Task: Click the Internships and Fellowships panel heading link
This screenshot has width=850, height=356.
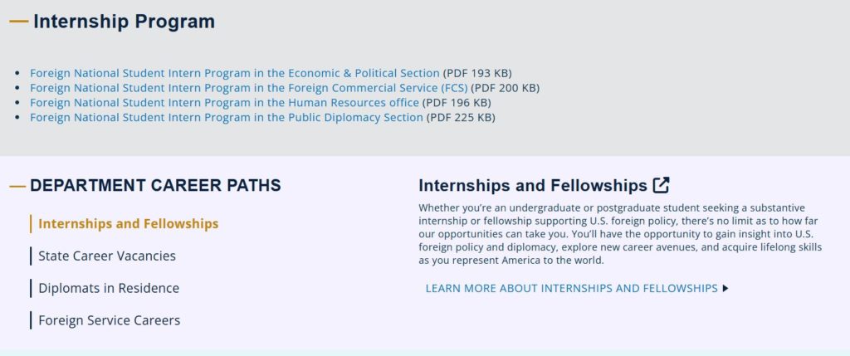Action: [533, 185]
